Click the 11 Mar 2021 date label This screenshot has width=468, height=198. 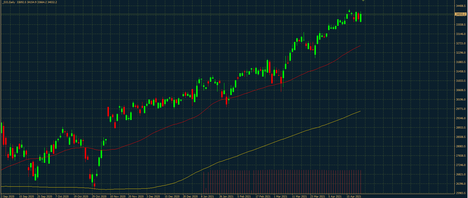pos(299,196)
